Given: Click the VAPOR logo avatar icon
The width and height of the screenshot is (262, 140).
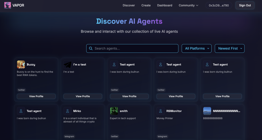Looking at the screenshot, I should tap(7, 5).
